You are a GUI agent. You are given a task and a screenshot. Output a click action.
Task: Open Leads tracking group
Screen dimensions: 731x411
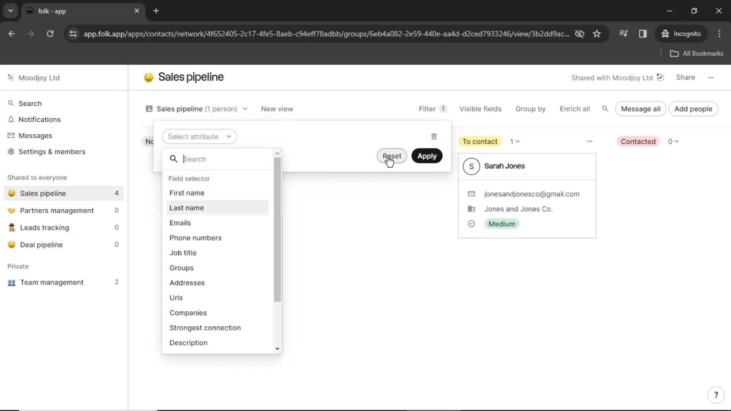click(x=64, y=228)
